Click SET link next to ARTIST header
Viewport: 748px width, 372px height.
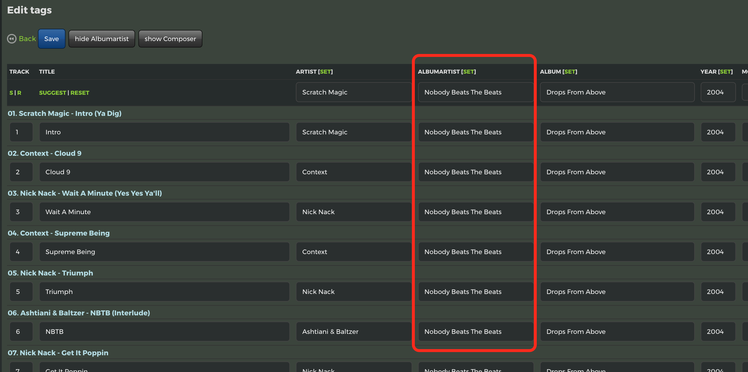tap(325, 72)
